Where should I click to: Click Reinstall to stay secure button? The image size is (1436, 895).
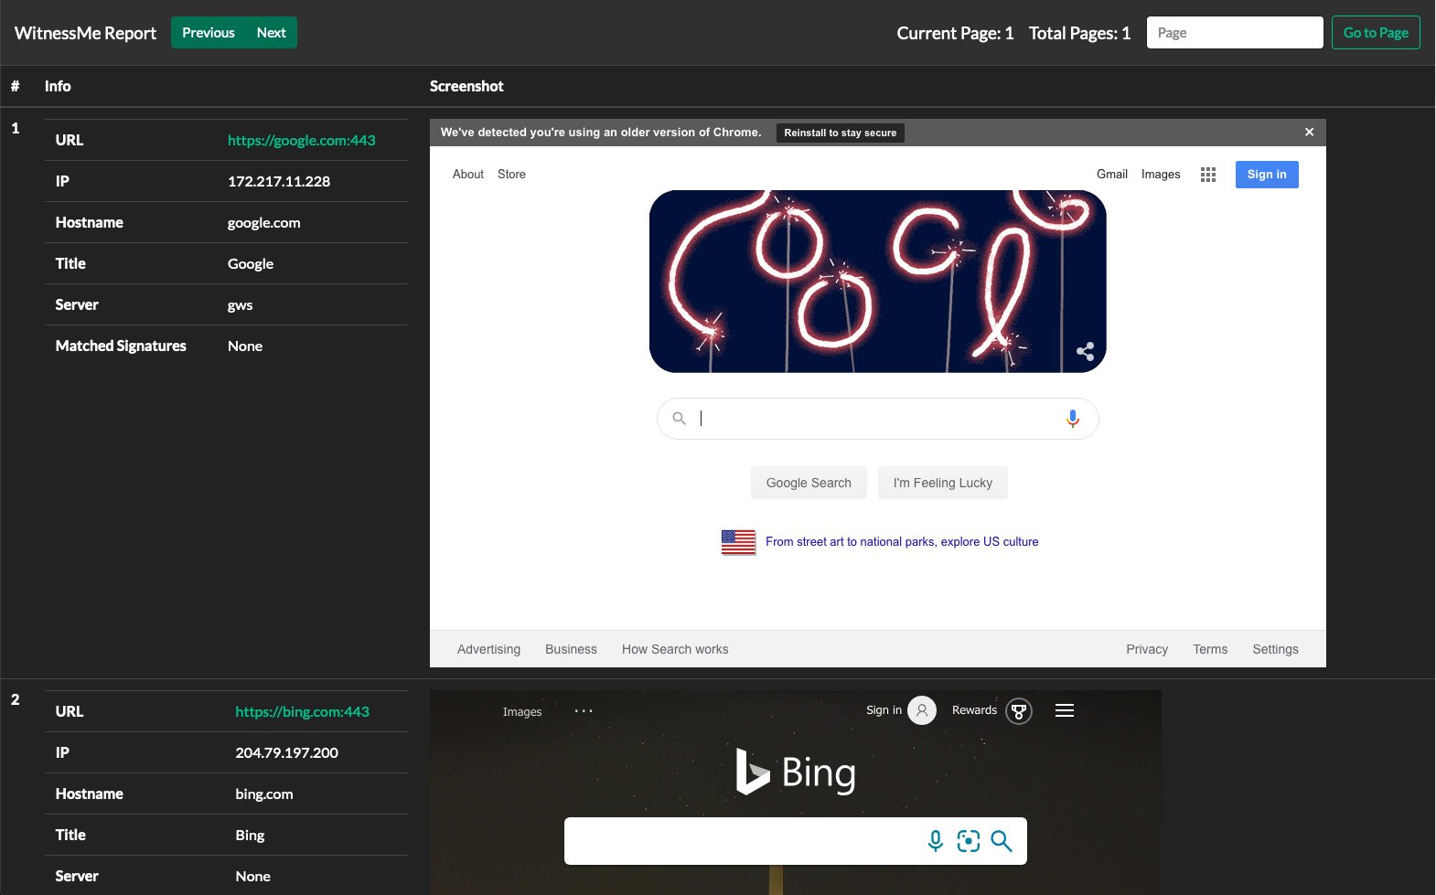841,133
